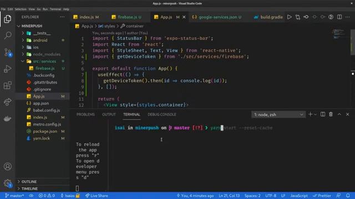Click the split editor icon
The image size is (355, 199).
point(339,17)
